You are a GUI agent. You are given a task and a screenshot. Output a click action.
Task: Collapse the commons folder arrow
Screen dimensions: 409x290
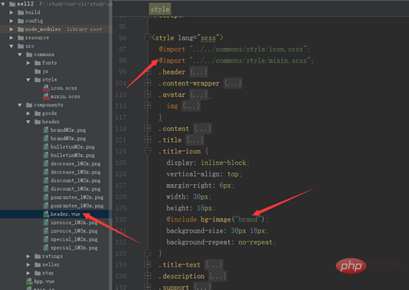pos(20,54)
